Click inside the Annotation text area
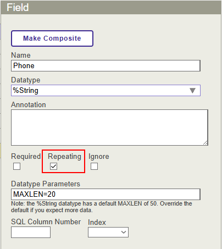222x249 pixels. [x=109, y=128]
